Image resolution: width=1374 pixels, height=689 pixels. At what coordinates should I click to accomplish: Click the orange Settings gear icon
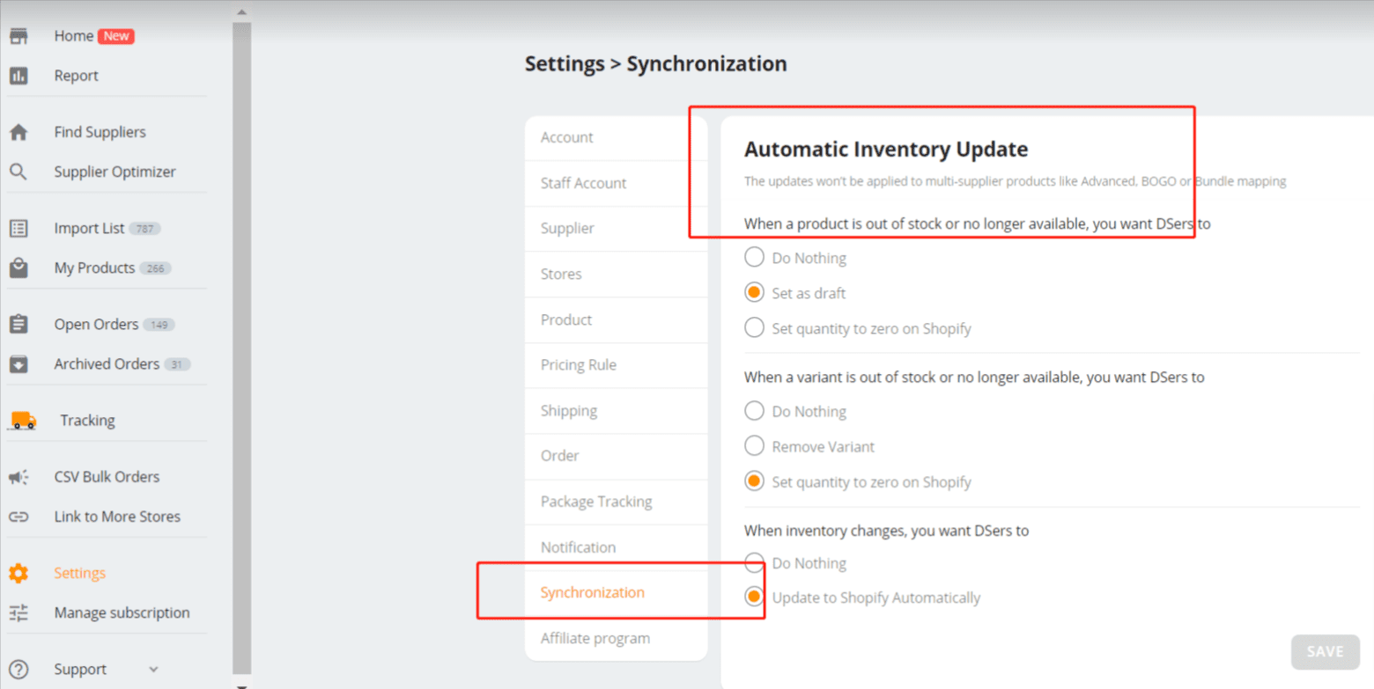[18, 573]
